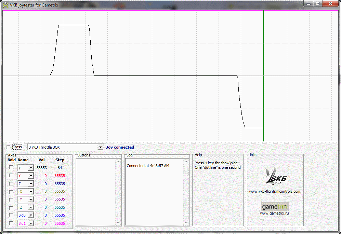This screenshot has width=341, height=234.
Task: Open the rZ axis name dropdown
Action: click(x=31, y=207)
